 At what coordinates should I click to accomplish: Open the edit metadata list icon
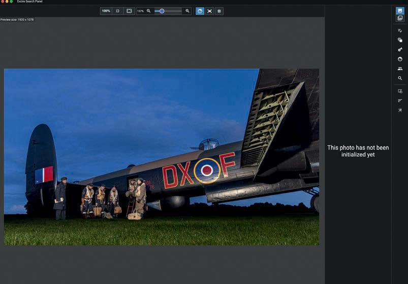[400, 30]
